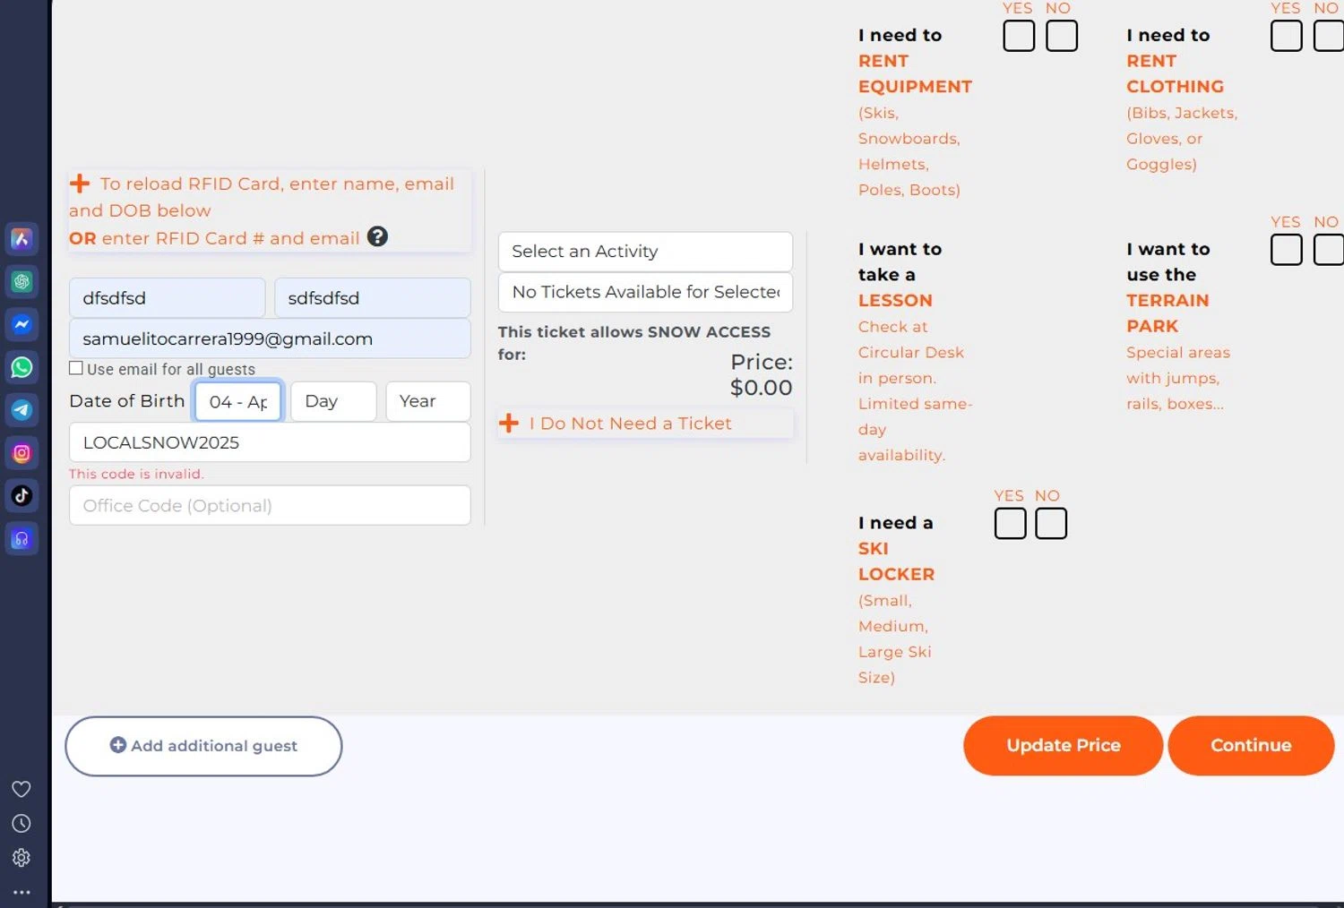1344x908 pixels.
Task: Open the three-dot sidebar menu
Action: click(22, 893)
